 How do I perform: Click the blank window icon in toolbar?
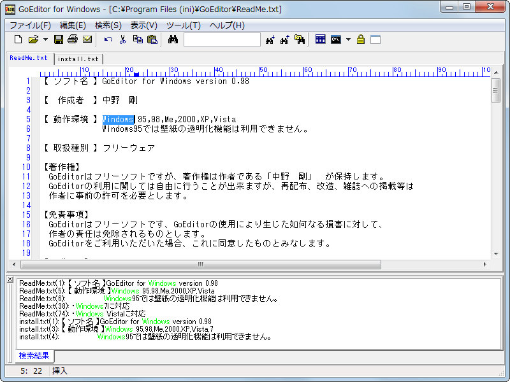point(375,39)
